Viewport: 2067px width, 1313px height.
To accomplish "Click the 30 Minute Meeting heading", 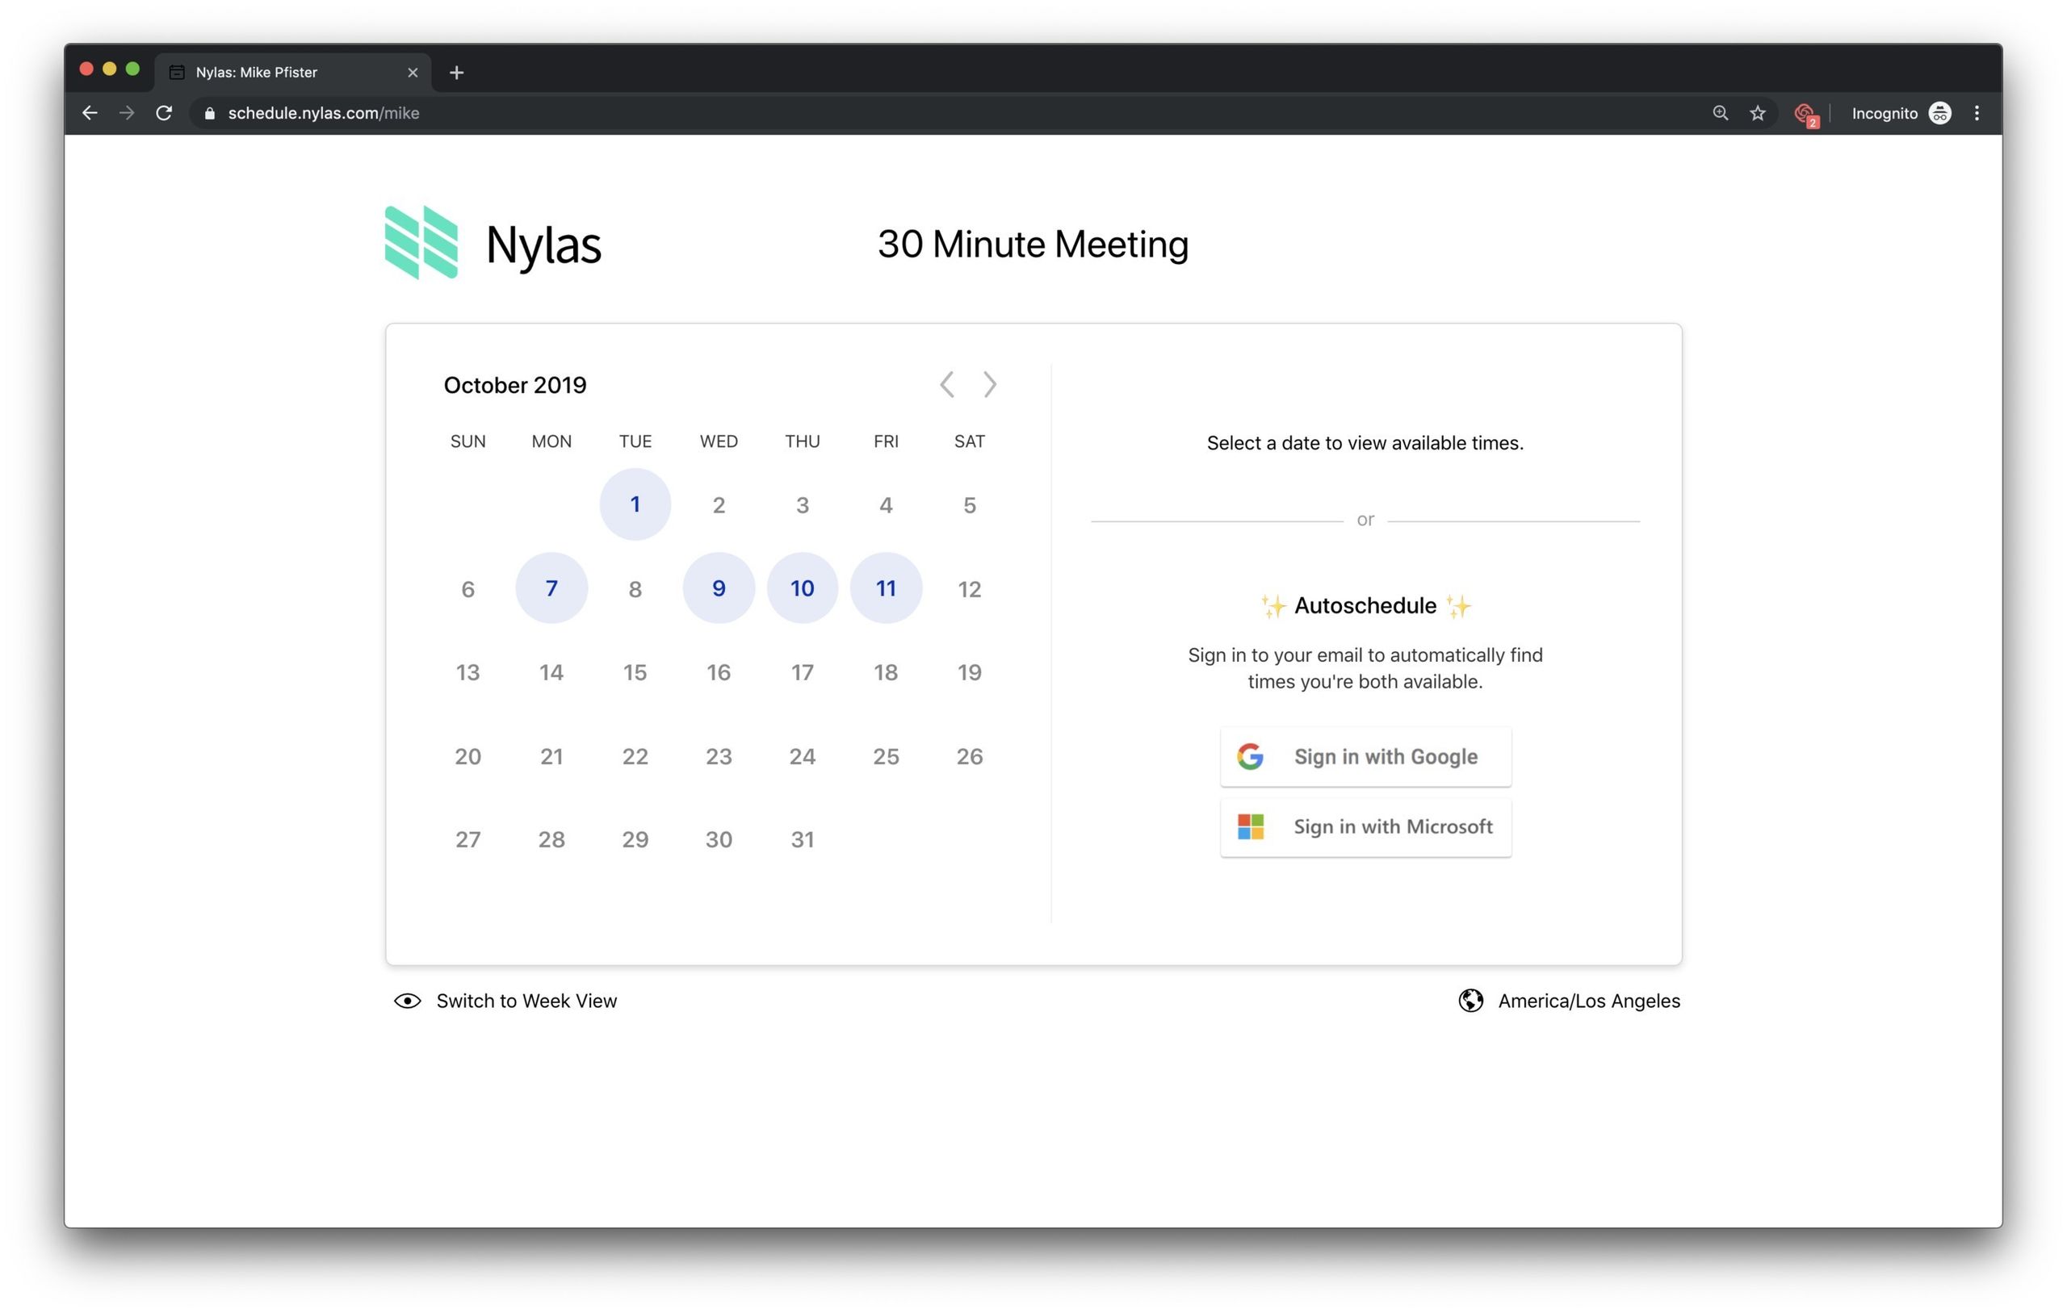I will 1033,245.
